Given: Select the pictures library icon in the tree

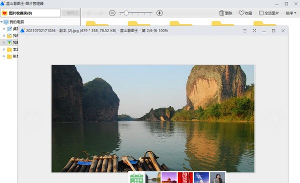Looking at the screenshot, I should 9,43.
